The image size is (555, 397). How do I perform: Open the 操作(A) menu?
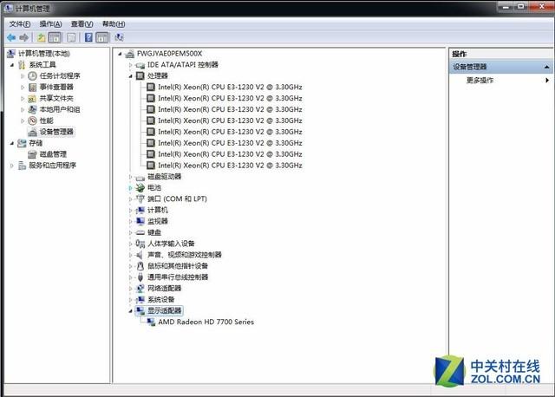[51, 23]
